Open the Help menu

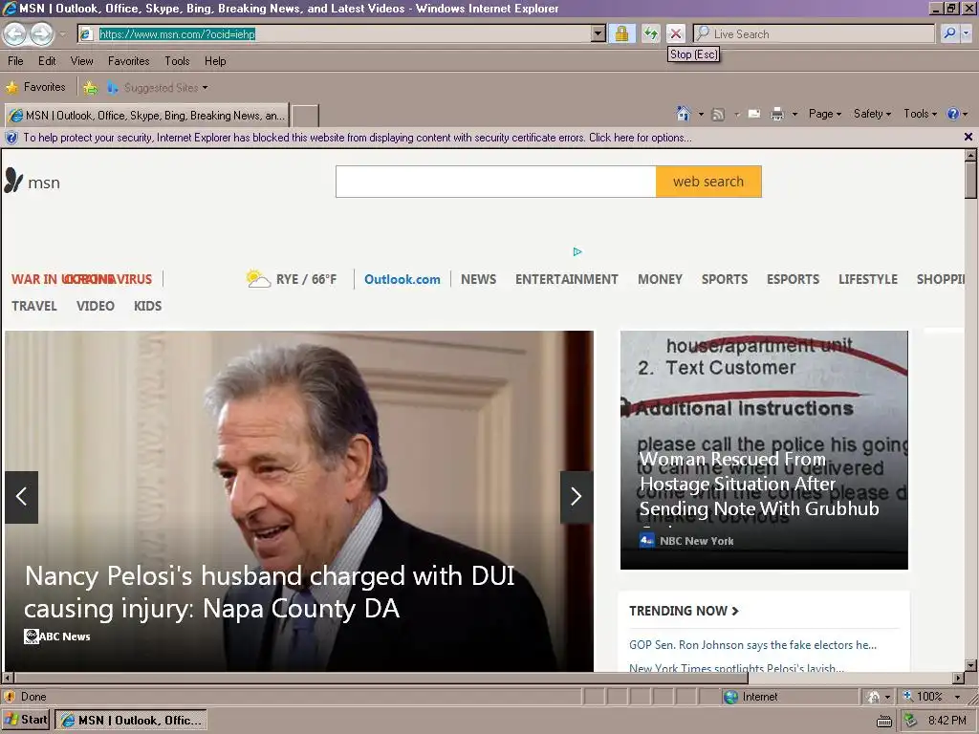(215, 61)
